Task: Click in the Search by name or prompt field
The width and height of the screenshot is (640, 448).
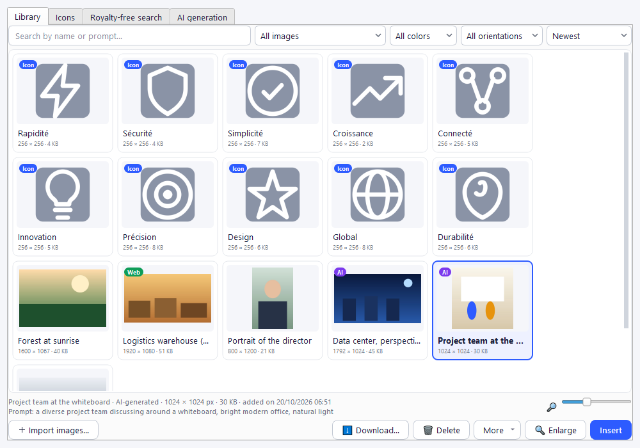Action: coord(129,36)
